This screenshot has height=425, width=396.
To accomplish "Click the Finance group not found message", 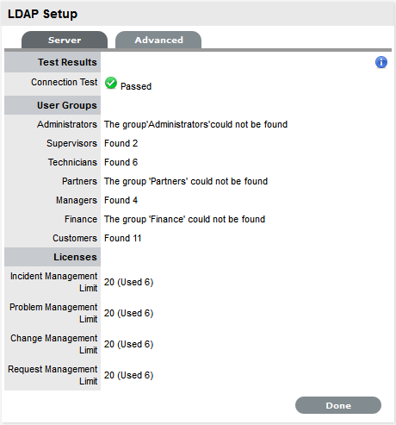I will (184, 219).
